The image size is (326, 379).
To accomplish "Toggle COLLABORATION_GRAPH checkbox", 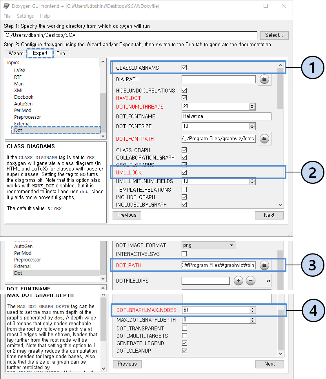I will point(184,158).
